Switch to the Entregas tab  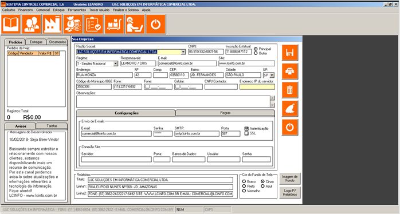36,42
